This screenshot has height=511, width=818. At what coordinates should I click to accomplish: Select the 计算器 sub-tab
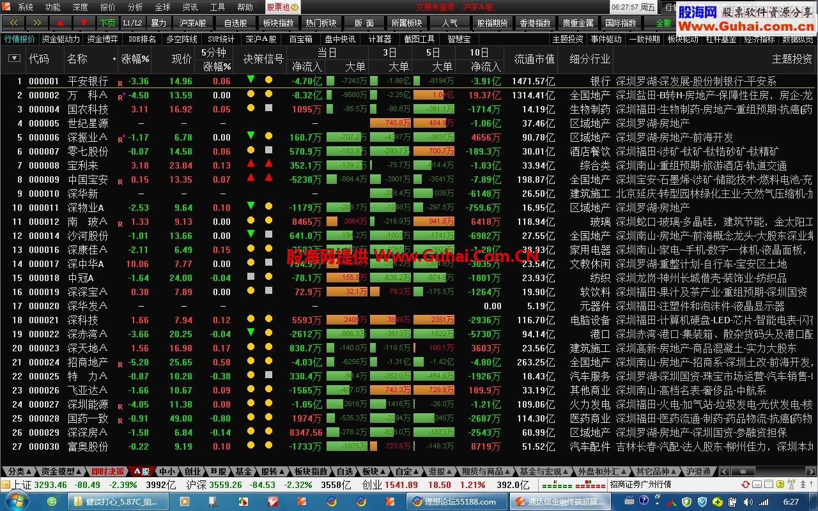point(380,39)
